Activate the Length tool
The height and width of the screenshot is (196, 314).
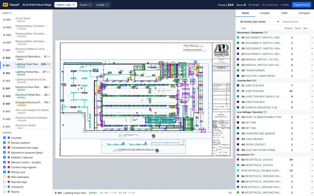(102, 5)
